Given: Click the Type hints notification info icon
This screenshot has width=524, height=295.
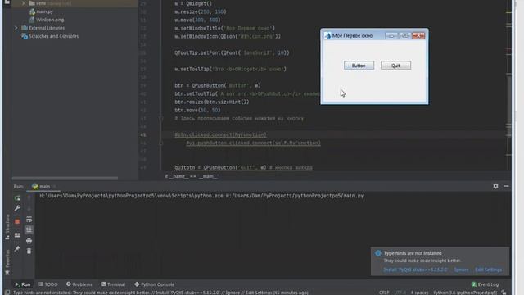Looking at the screenshot, I should coord(378,253).
